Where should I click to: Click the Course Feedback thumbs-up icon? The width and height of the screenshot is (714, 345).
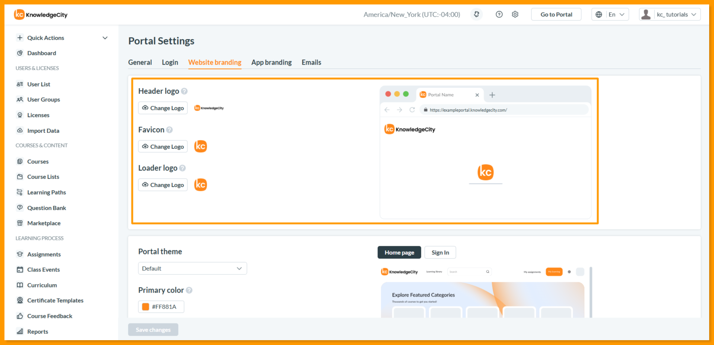click(20, 316)
